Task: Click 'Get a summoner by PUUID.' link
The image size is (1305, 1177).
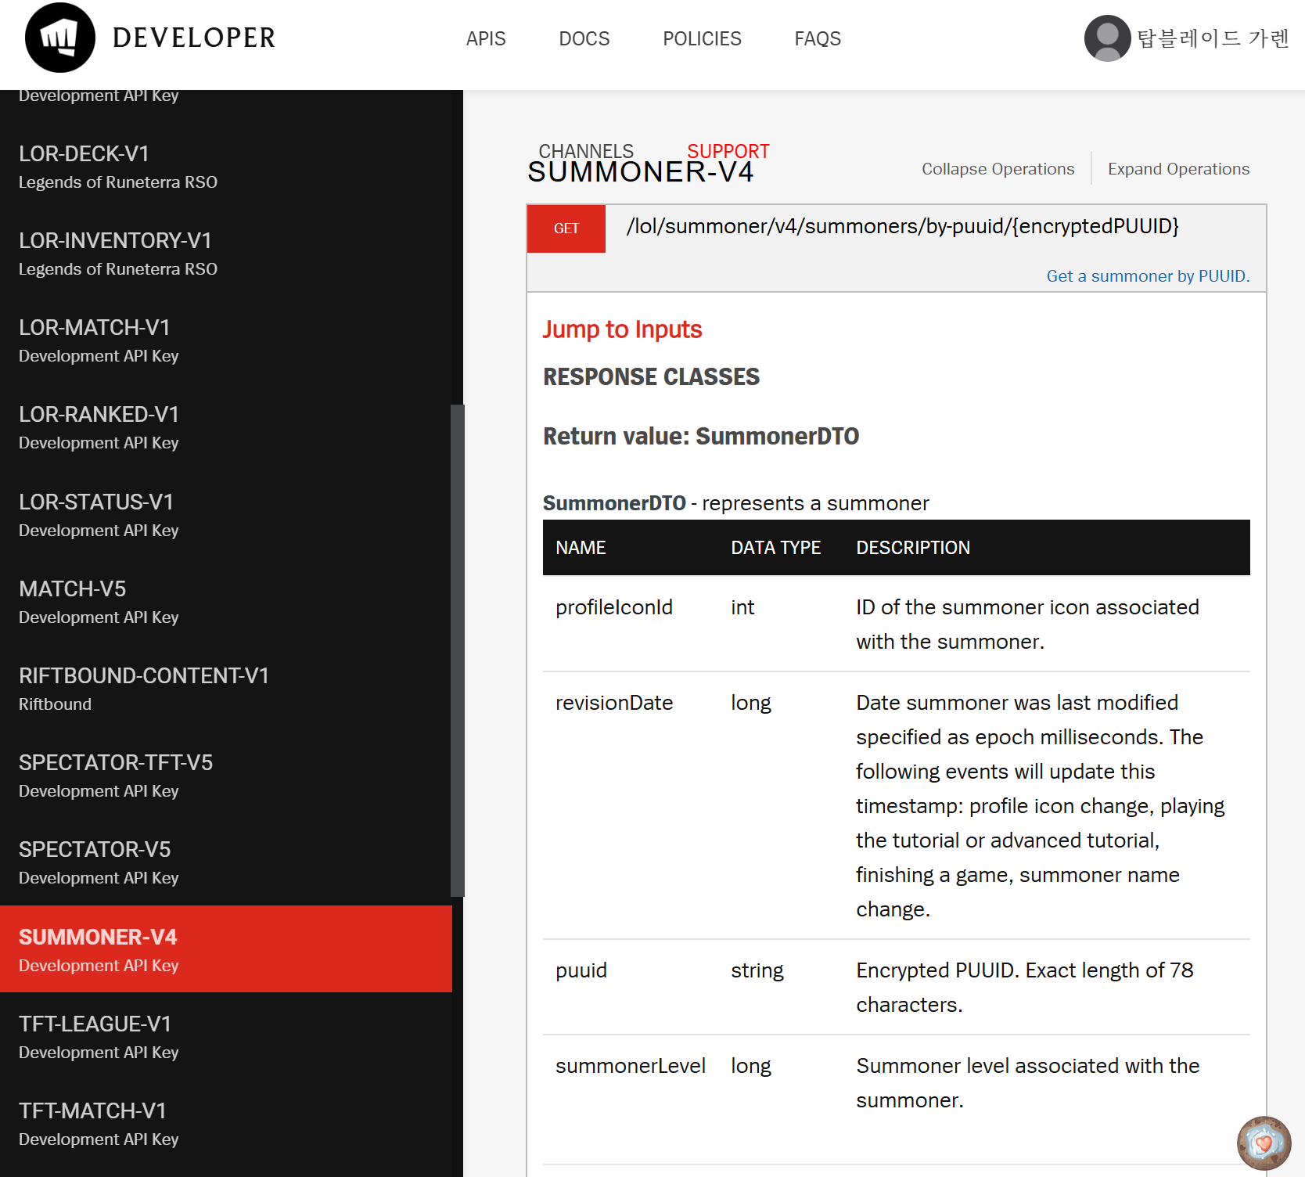Action: click(1148, 275)
